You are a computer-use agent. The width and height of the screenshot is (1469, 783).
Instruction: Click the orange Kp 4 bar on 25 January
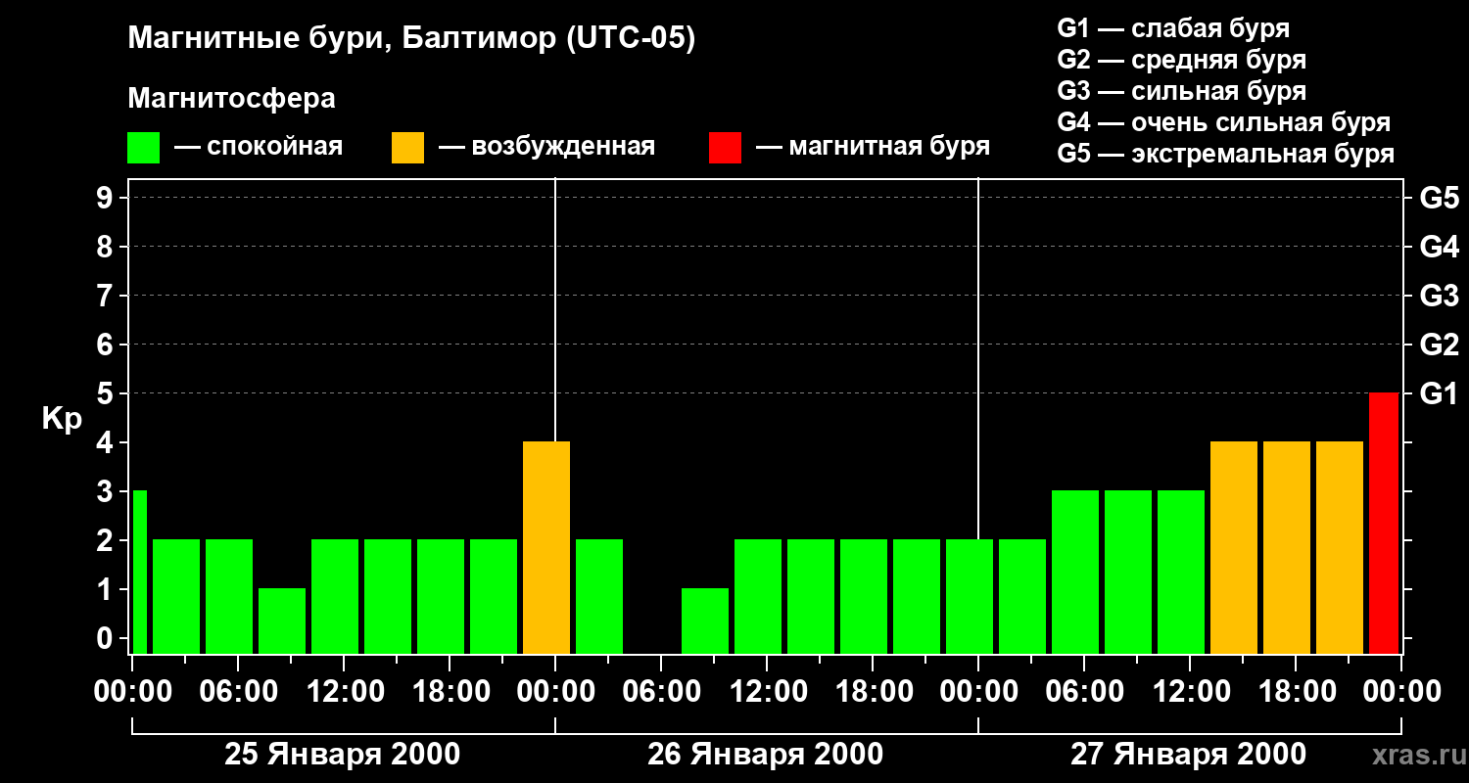click(x=546, y=547)
